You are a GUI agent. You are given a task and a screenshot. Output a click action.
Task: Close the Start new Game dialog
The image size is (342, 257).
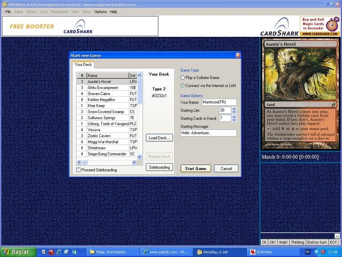pos(238,56)
